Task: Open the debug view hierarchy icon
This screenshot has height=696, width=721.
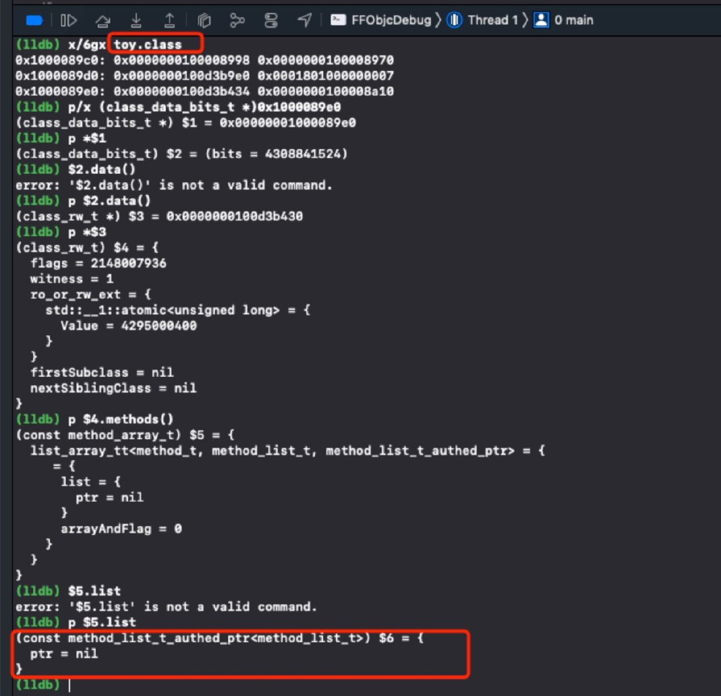Action: 204,20
